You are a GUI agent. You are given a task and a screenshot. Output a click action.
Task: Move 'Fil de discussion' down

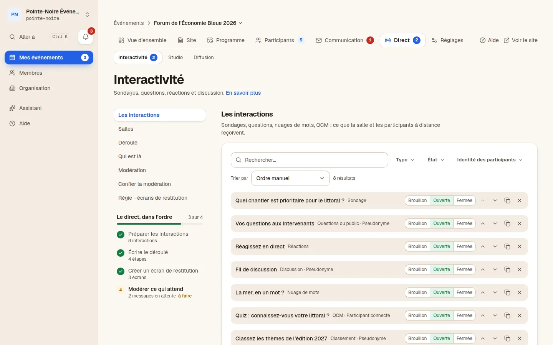pos(495,269)
